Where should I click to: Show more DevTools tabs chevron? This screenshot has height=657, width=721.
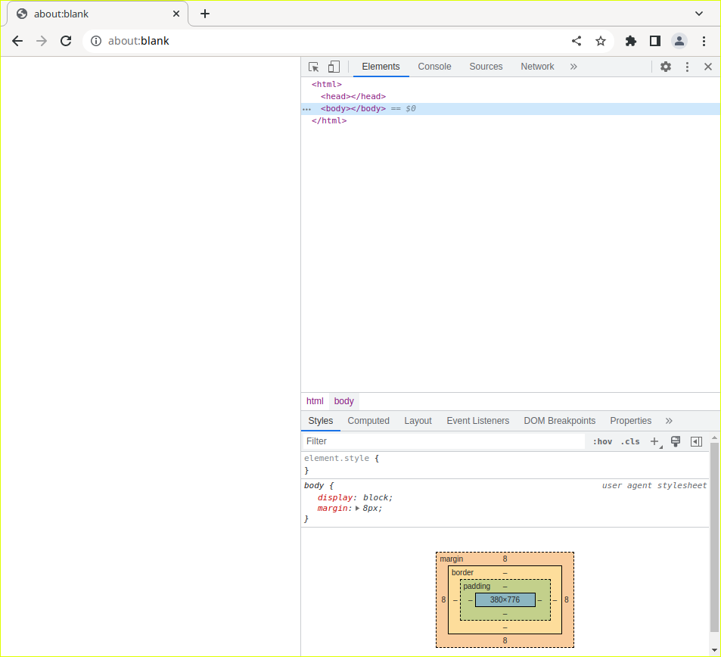573,67
